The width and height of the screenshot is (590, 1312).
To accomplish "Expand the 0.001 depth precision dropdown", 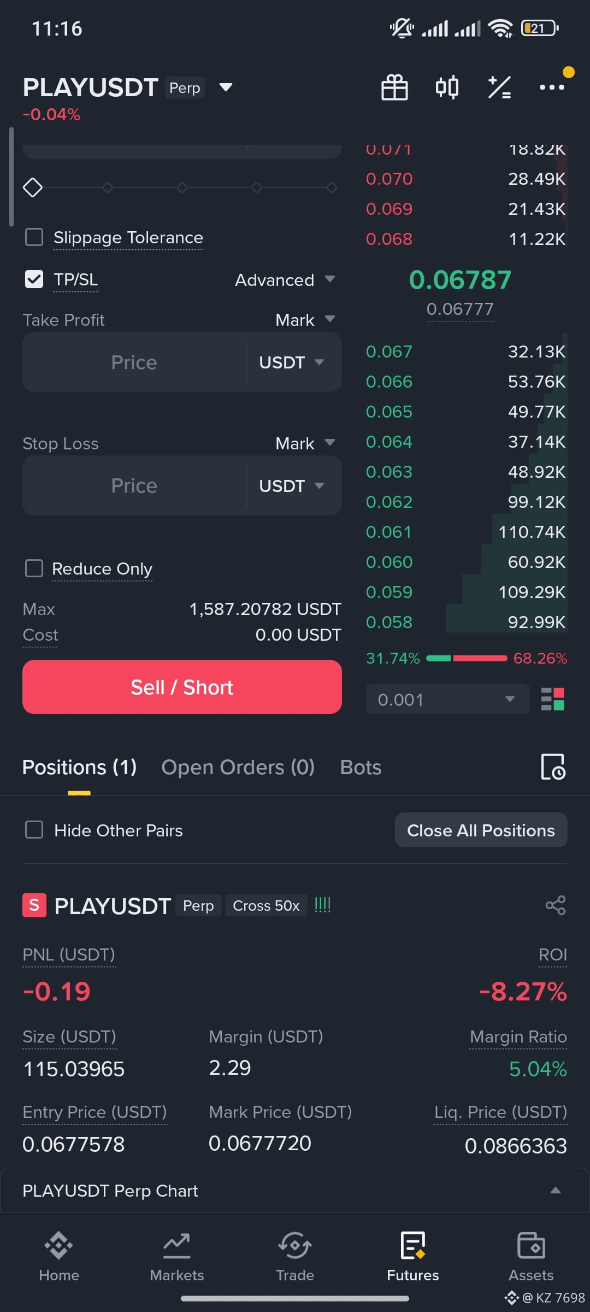I will (447, 699).
